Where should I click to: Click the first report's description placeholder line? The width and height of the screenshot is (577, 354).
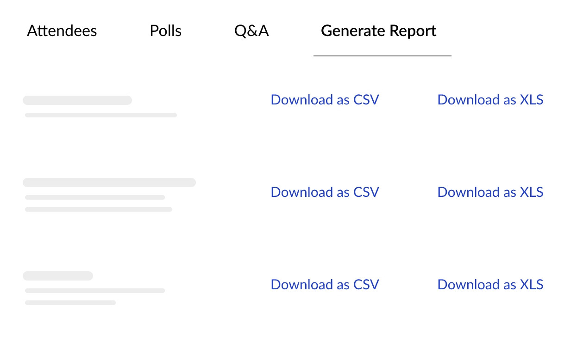coord(101,115)
